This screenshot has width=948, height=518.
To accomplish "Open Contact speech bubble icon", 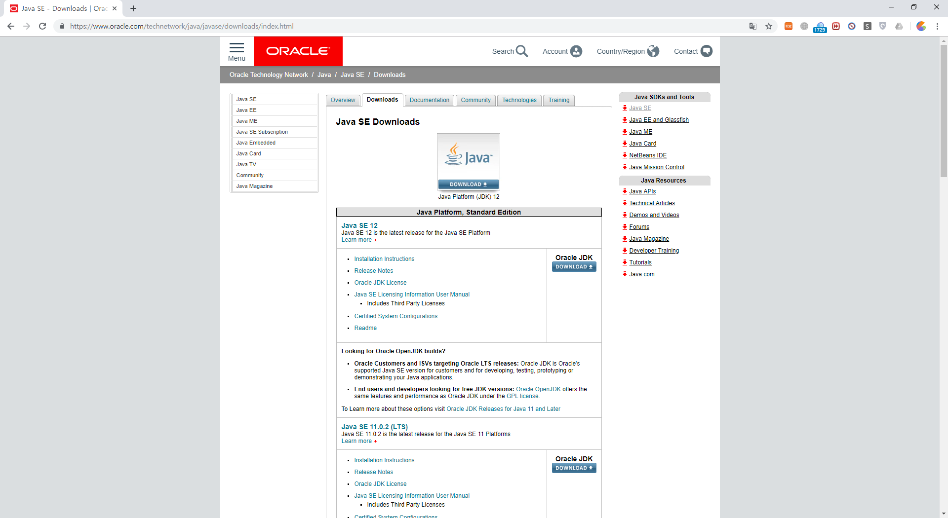I will [x=707, y=51].
